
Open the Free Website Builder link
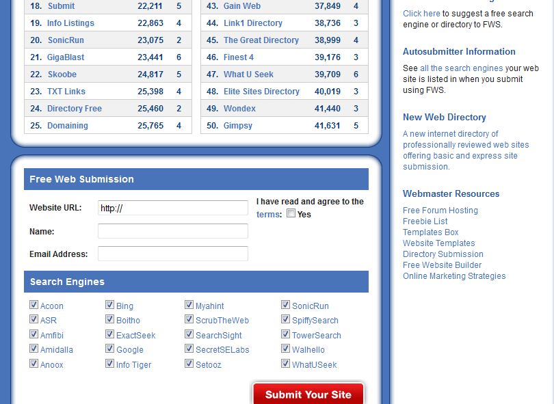pos(442,265)
